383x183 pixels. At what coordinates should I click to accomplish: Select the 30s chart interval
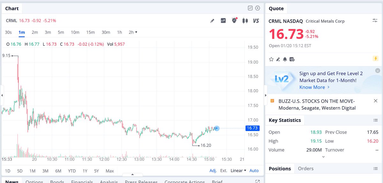pyautogui.click(x=8, y=32)
